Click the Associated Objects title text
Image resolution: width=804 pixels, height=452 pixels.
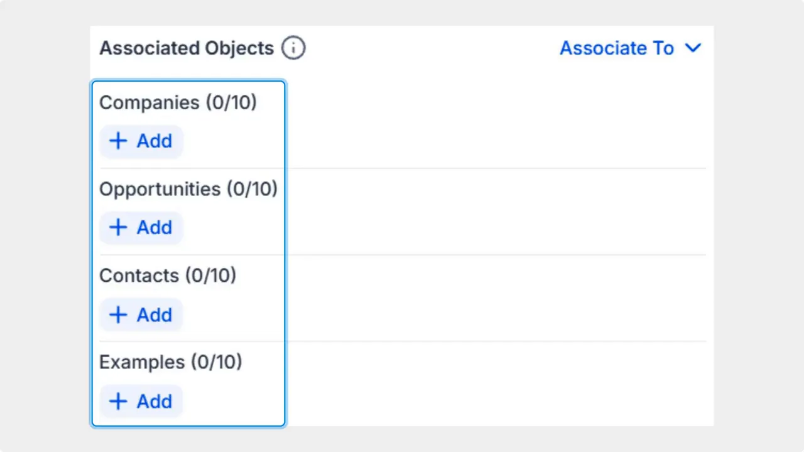[x=186, y=48]
